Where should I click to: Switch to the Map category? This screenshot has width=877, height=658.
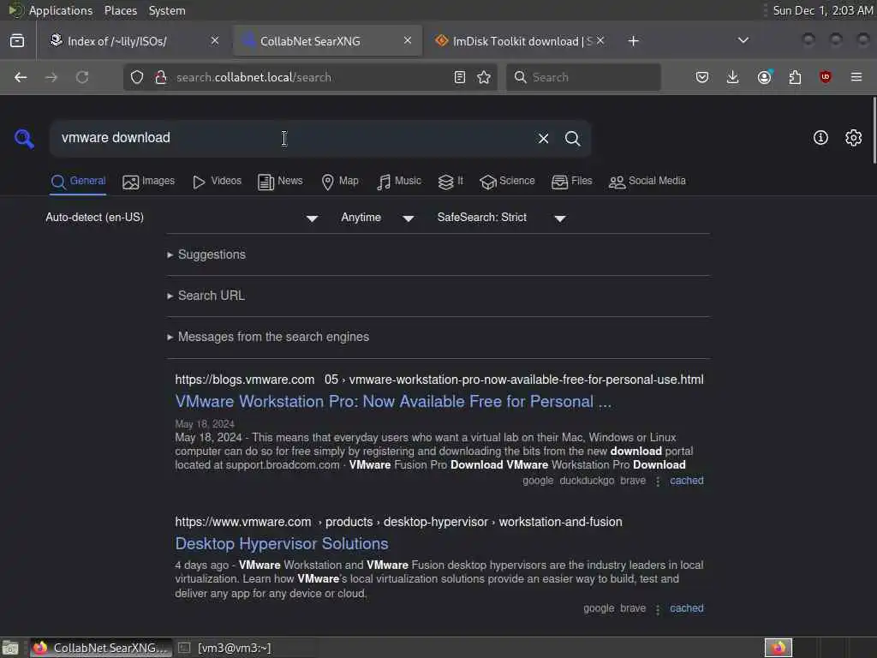coord(340,182)
